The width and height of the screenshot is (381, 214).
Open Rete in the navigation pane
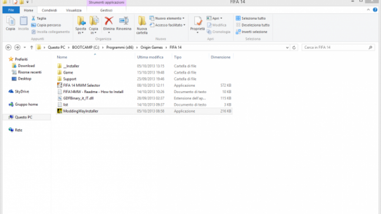click(x=18, y=130)
